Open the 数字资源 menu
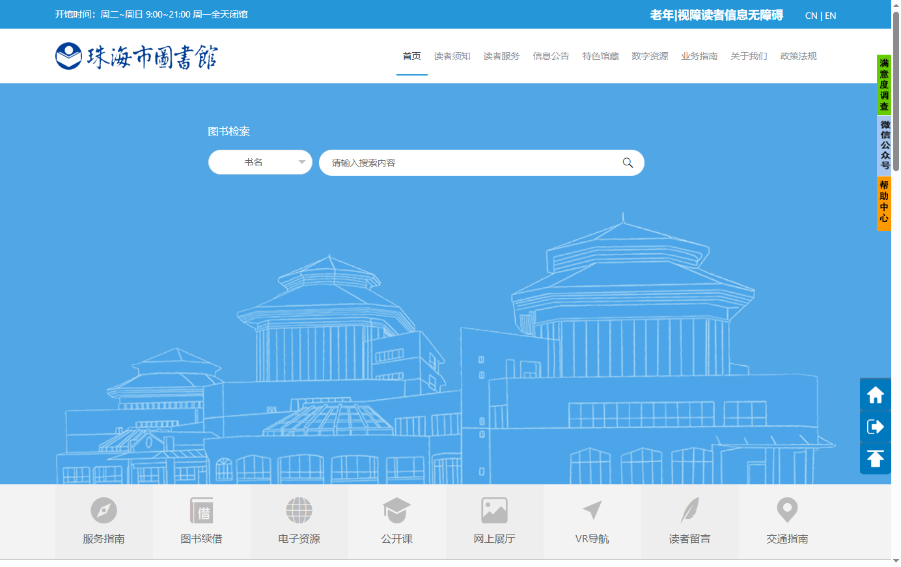901x567 pixels. (650, 56)
